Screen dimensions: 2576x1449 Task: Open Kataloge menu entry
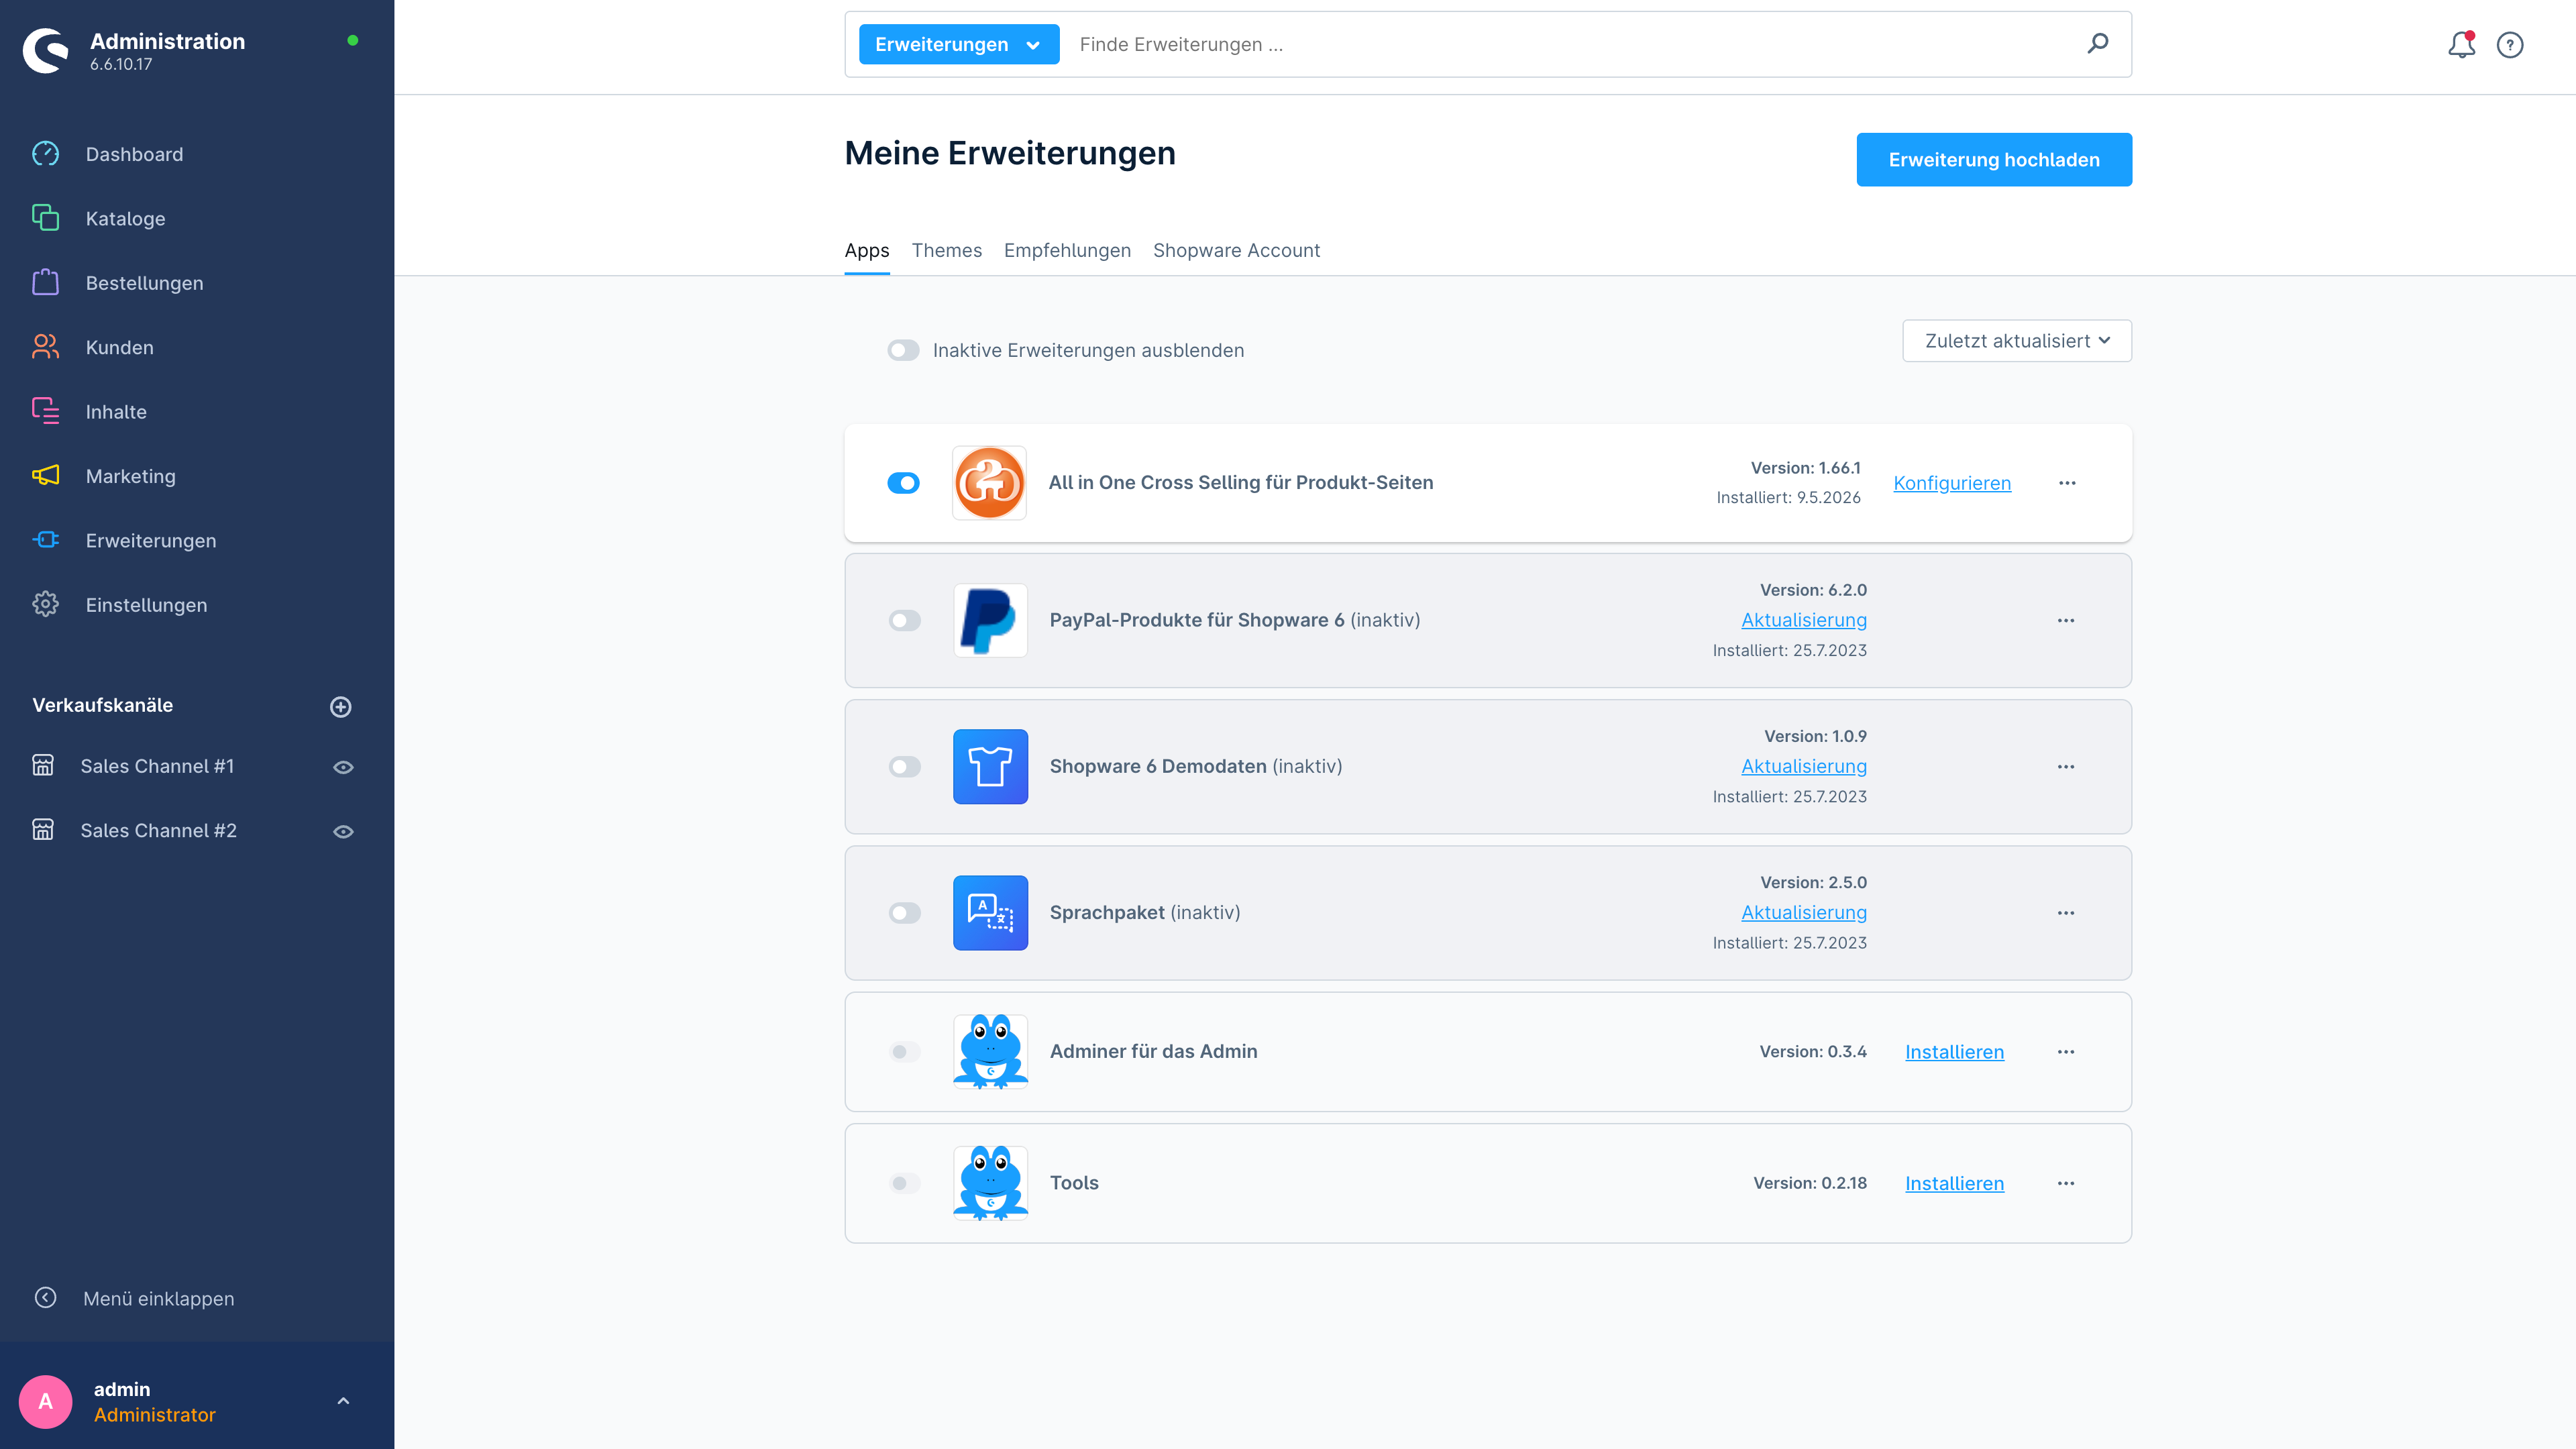(x=125, y=218)
